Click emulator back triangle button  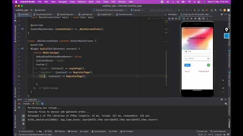tap(188, 19)
